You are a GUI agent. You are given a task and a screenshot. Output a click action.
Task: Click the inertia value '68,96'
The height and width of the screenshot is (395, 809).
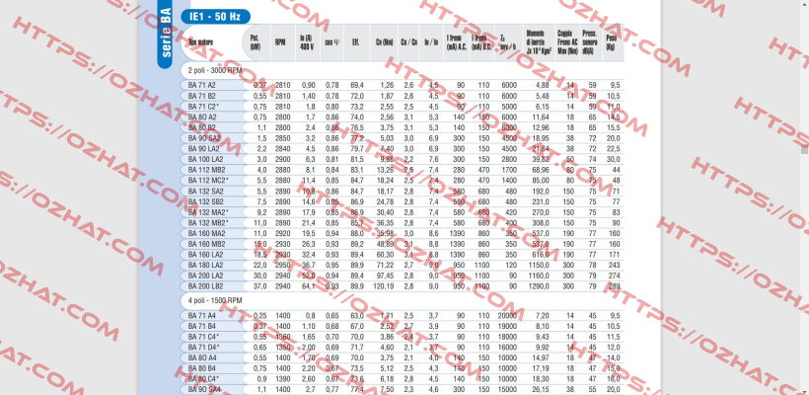pyautogui.click(x=541, y=170)
